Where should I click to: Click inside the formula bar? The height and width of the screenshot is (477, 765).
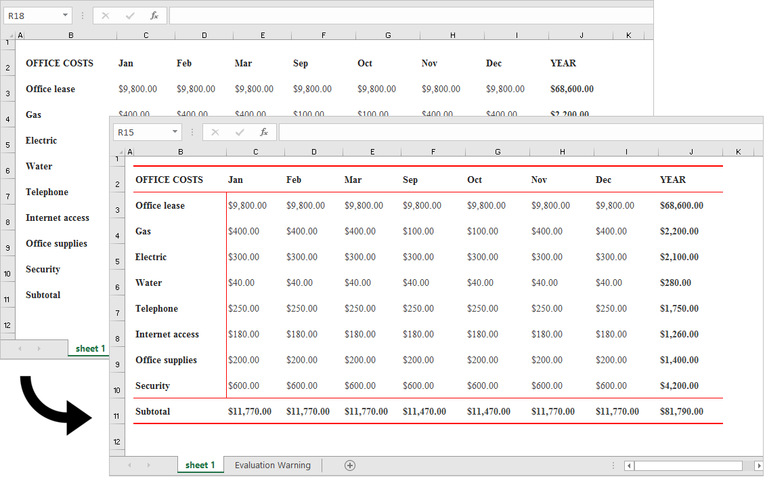(474, 132)
